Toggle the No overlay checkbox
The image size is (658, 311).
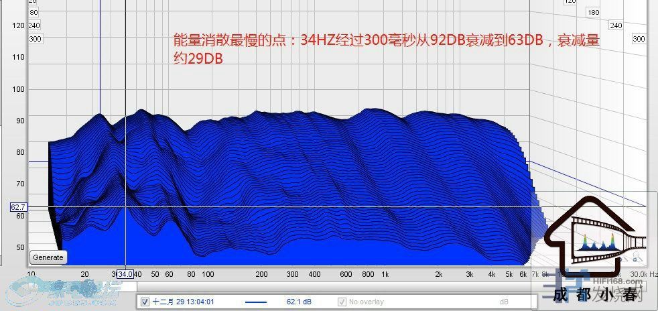pos(342,302)
